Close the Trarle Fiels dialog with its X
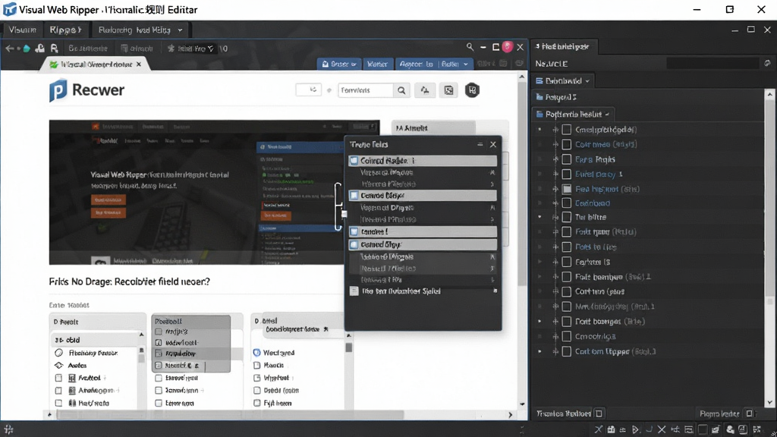The height and width of the screenshot is (437, 777). click(493, 144)
